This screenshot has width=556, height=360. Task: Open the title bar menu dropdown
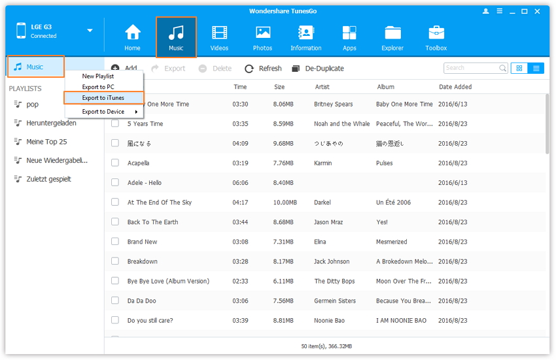498,11
